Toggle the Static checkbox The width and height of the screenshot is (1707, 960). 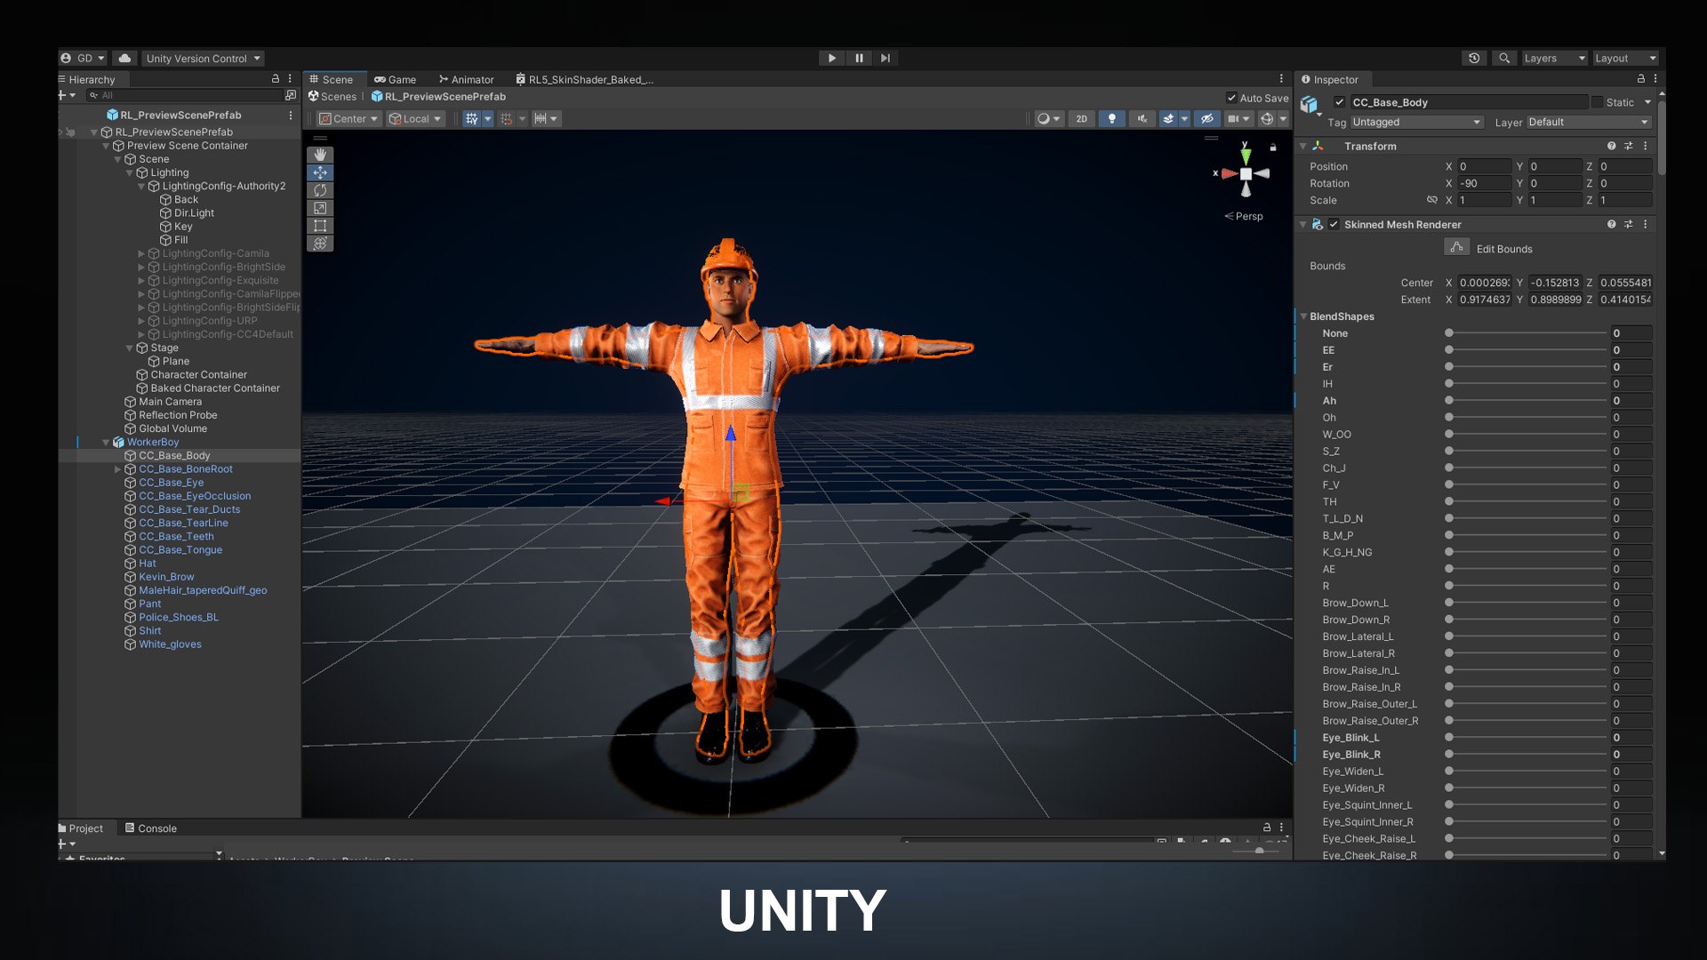coord(1597,102)
